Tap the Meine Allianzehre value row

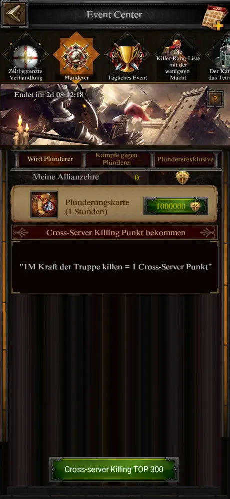115,177
